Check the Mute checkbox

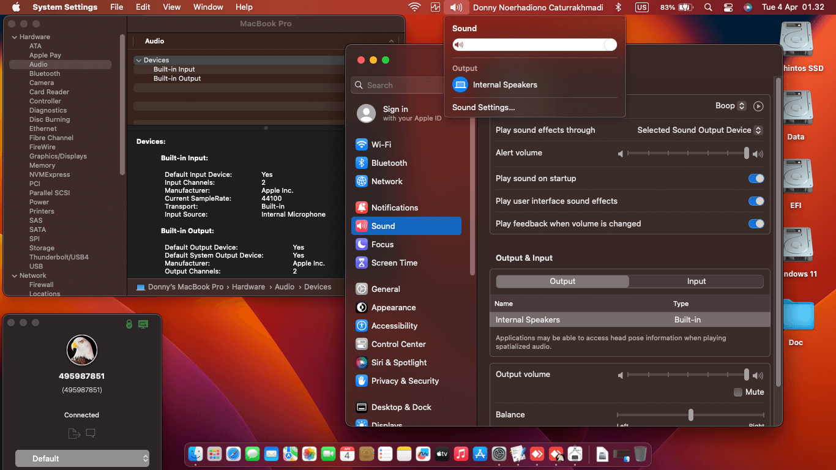tap(738, 392)
